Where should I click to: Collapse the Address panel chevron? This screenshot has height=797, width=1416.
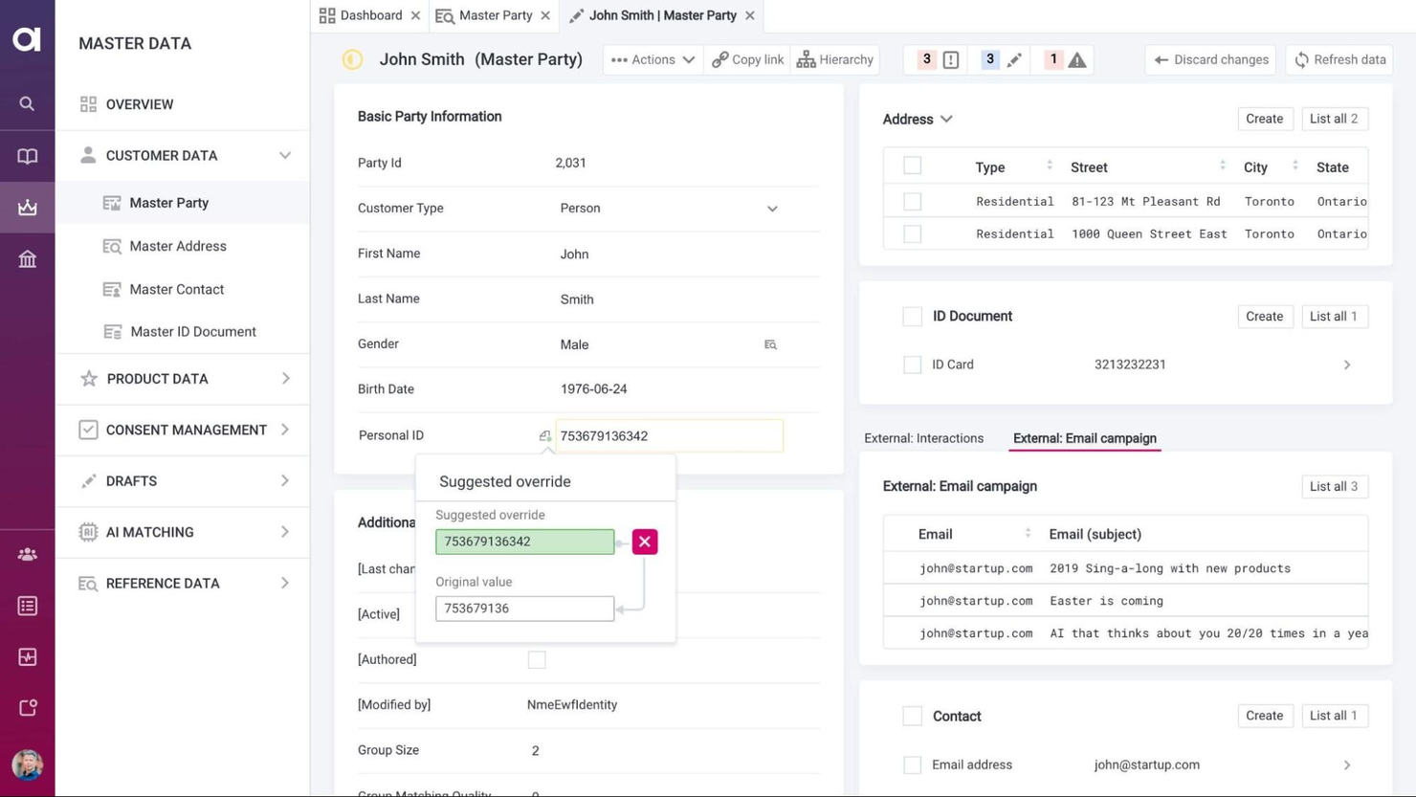[945, 119]
